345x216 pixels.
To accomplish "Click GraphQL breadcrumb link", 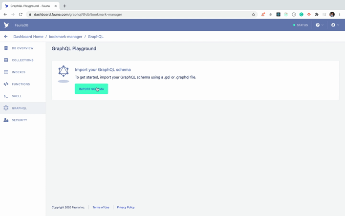I will pyautogui.click(x=95, y=37).
